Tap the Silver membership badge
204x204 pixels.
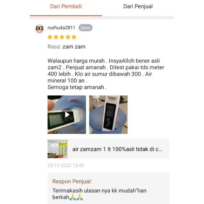pos(86,28)
